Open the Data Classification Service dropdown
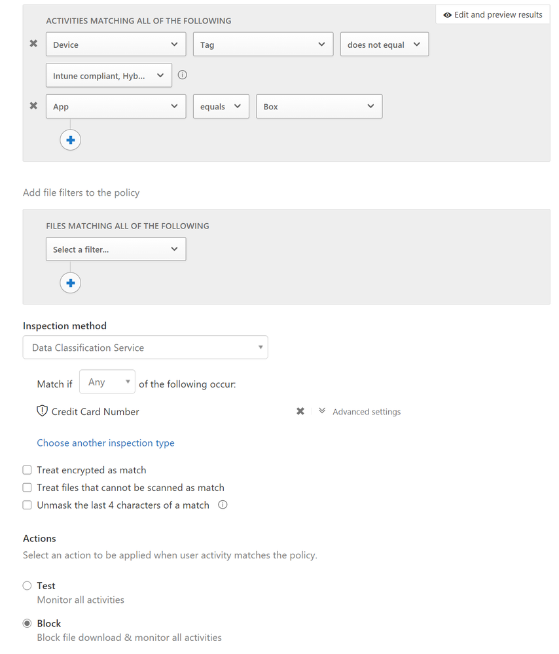Image resolution: width=559 pixels, height=654 pixels. pos(145,348)
